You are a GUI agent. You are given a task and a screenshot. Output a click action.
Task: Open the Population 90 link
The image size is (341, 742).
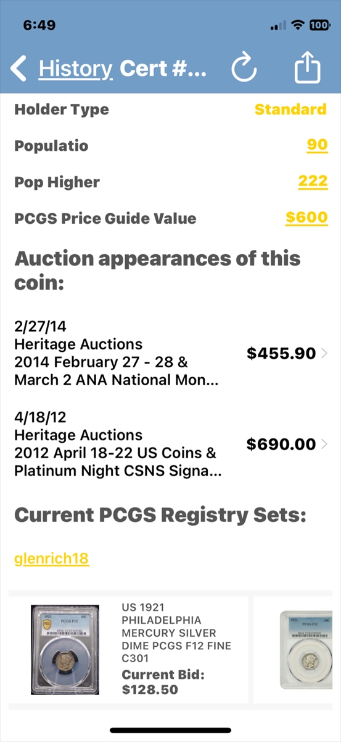[318, 145]
